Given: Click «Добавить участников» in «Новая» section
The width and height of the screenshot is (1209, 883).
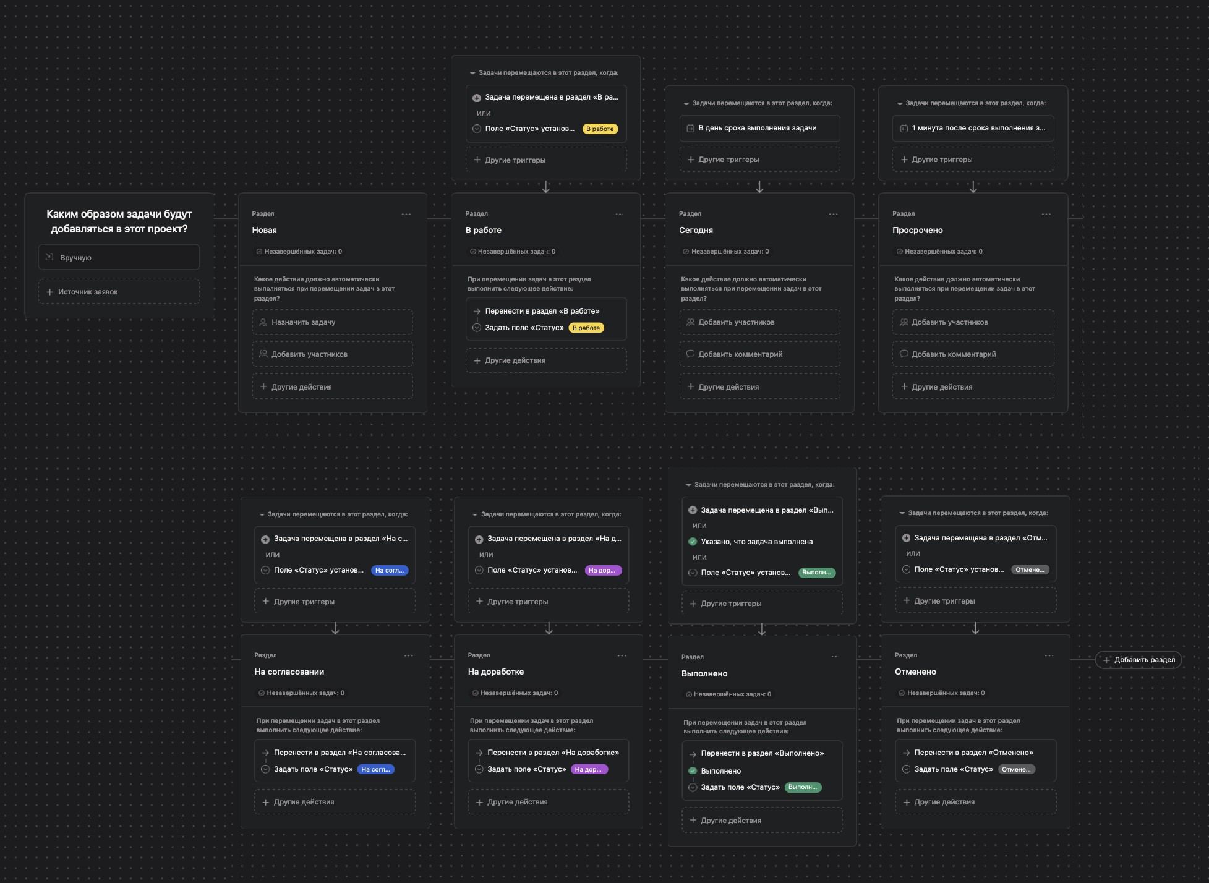Looking at the screenshot, I should pyautogui.click(x=333, y=354).
